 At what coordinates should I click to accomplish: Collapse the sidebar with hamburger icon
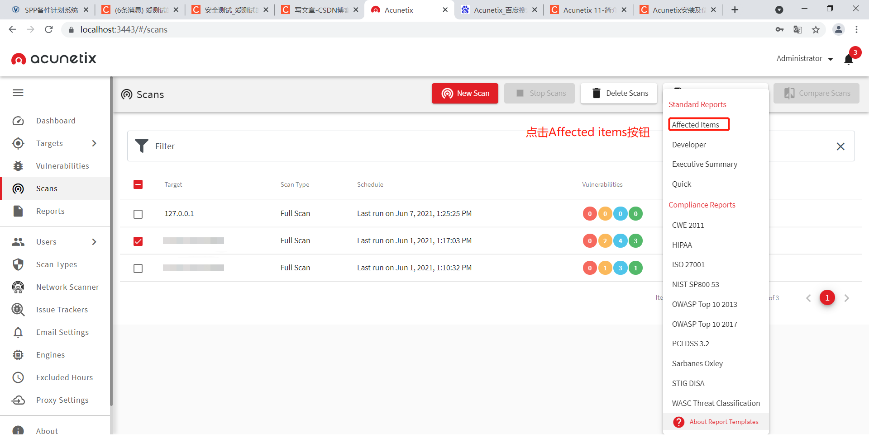(18, 93)
